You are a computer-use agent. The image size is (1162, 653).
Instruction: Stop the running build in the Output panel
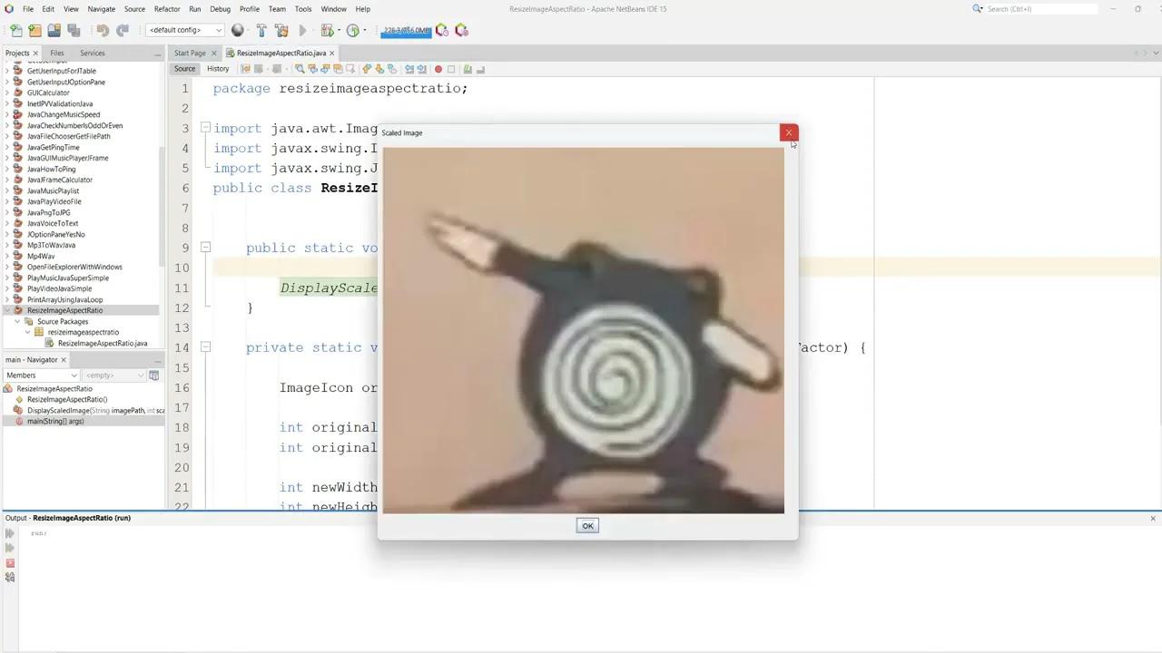[x=10, y=563]
